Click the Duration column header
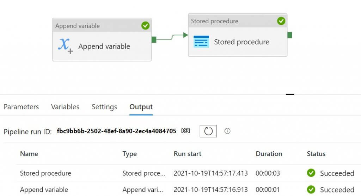 pos(269,154)
